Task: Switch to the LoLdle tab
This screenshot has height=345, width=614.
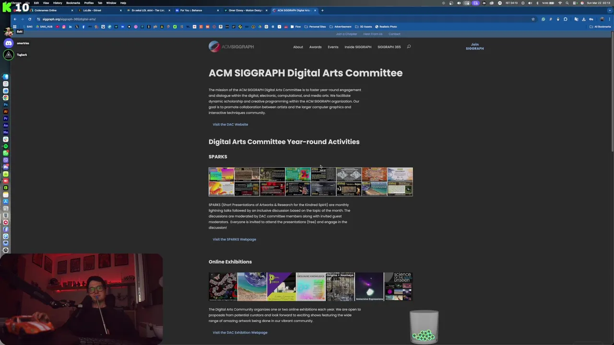Action: pos(99,10)
